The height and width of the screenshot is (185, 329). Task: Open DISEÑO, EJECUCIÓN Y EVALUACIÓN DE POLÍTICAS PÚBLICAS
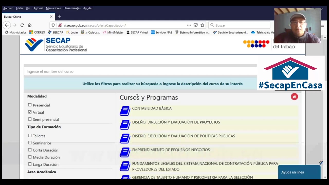pyautogui.click(x=184, y=136)
